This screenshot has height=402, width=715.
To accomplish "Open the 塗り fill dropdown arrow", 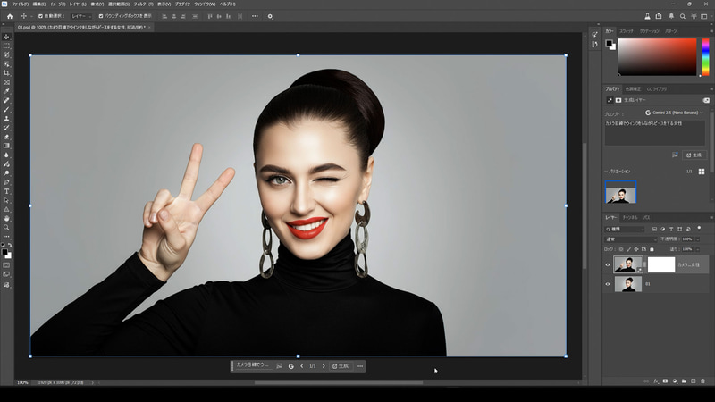I will pyautogui.click(x=697, y=249).
